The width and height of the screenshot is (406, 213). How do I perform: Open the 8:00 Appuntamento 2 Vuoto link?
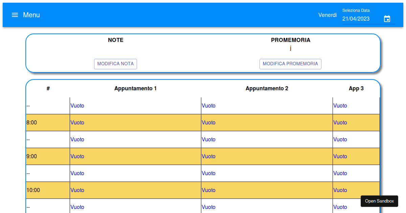click(209, 123)
